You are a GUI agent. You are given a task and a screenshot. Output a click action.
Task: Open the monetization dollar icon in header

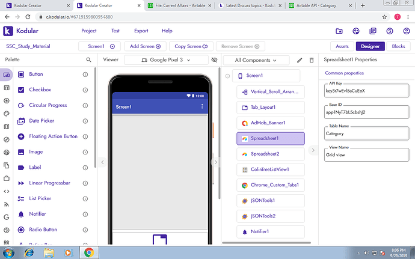(x=390, y=31)
